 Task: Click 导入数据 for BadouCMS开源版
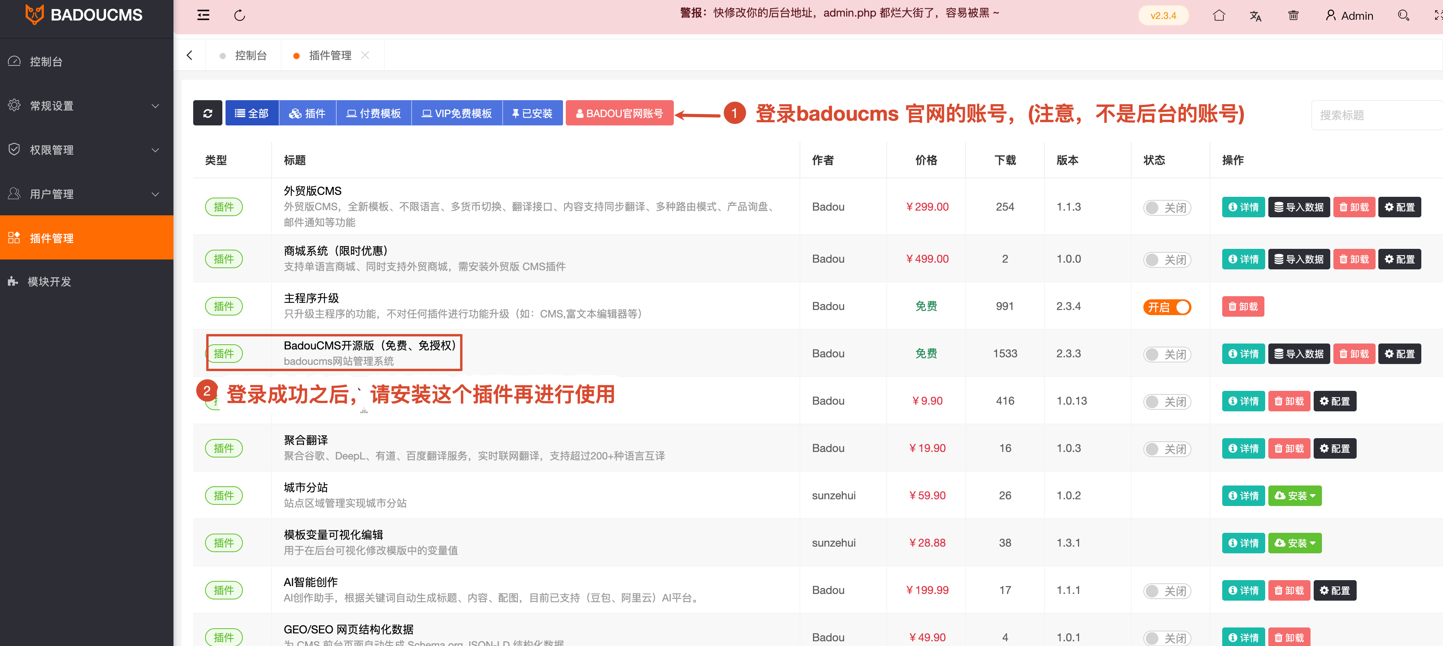pyautogui.click(x=1298, y=354)
